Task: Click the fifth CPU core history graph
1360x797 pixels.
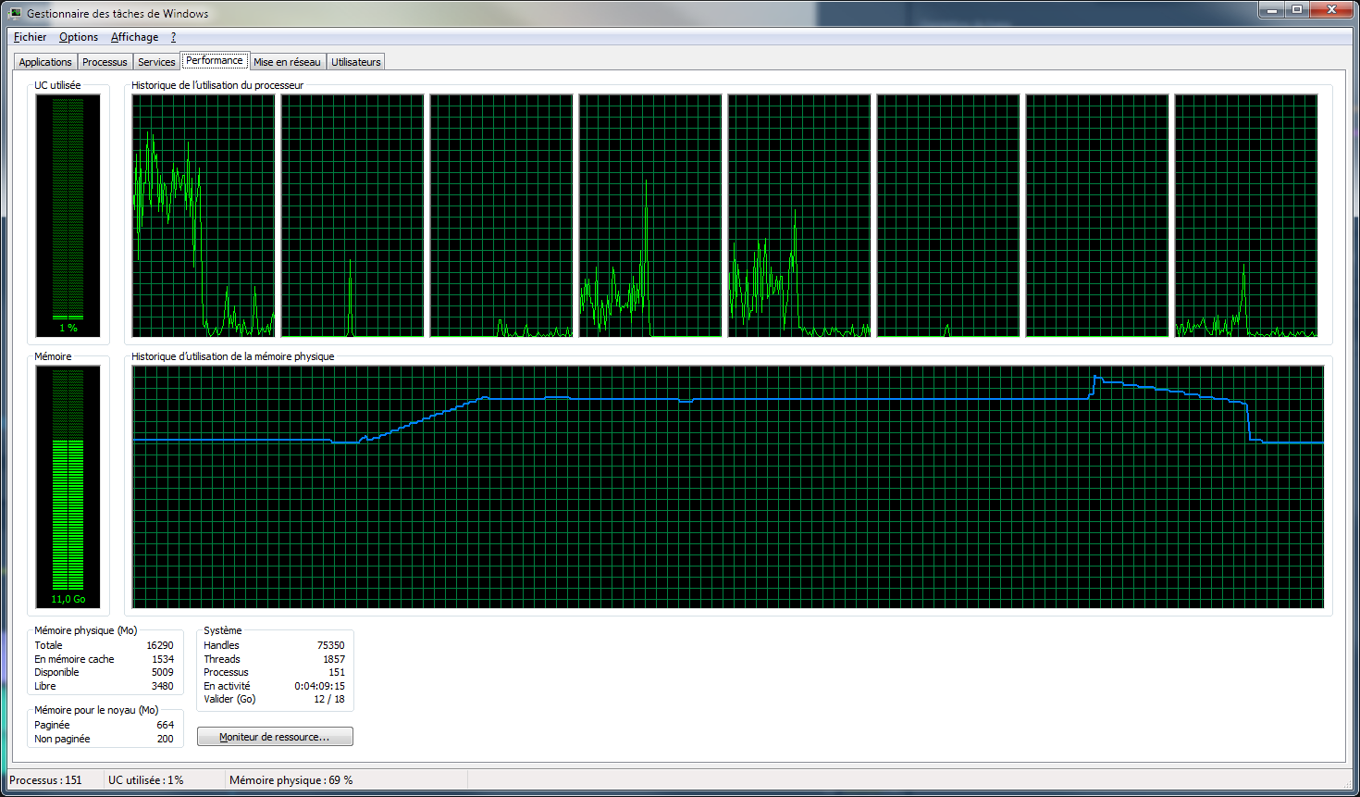Action: 799,216
